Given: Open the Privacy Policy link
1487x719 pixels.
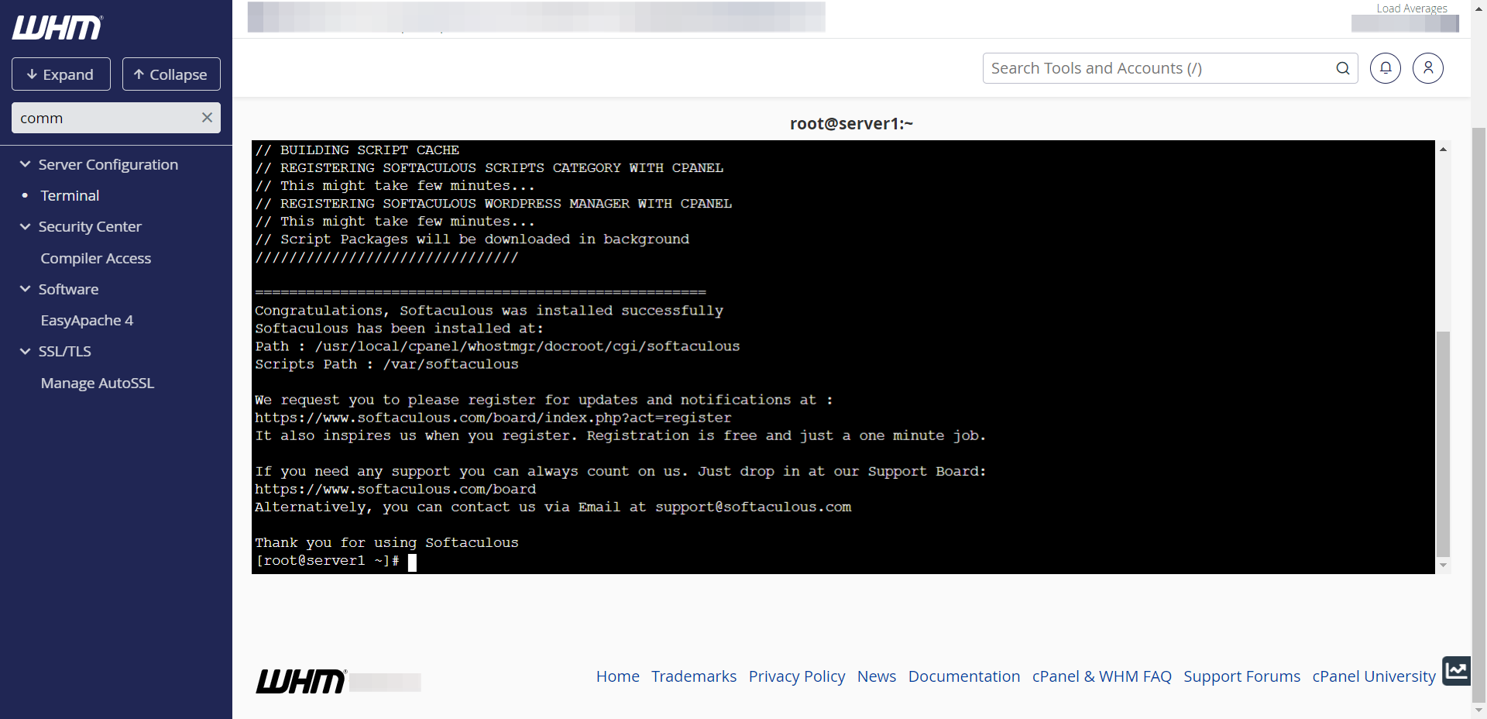Looking at the screenshot, I should click(797, 676).
